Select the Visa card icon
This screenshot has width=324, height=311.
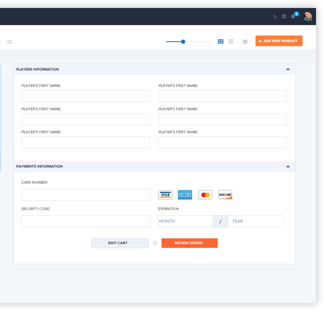click(x=165, y=195)
